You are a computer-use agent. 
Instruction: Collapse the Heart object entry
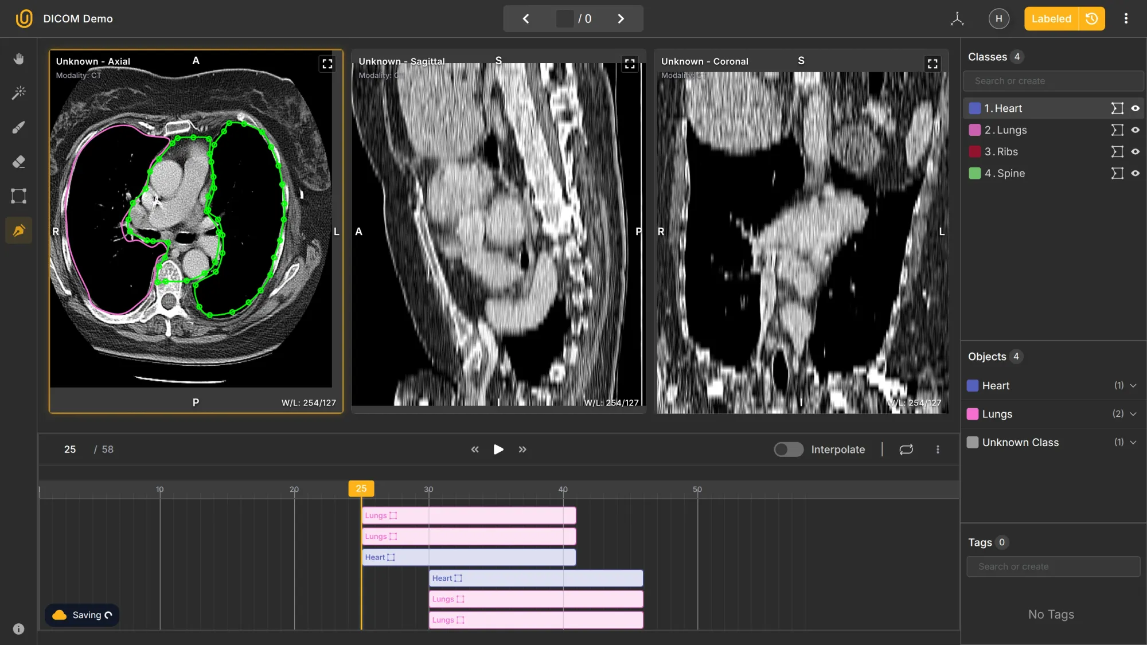1133,385
